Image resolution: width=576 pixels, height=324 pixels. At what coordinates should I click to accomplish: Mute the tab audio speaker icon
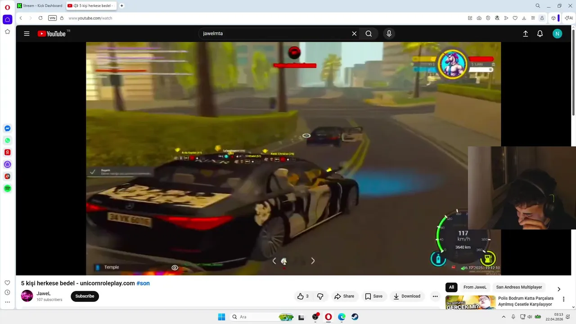75,5
